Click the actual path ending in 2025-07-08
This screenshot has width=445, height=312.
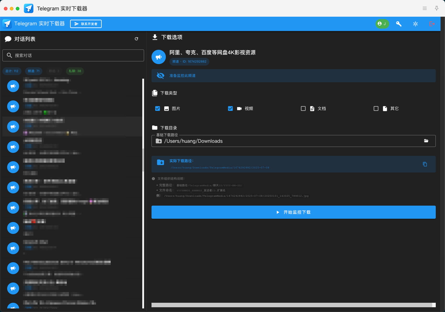(220, 168)
